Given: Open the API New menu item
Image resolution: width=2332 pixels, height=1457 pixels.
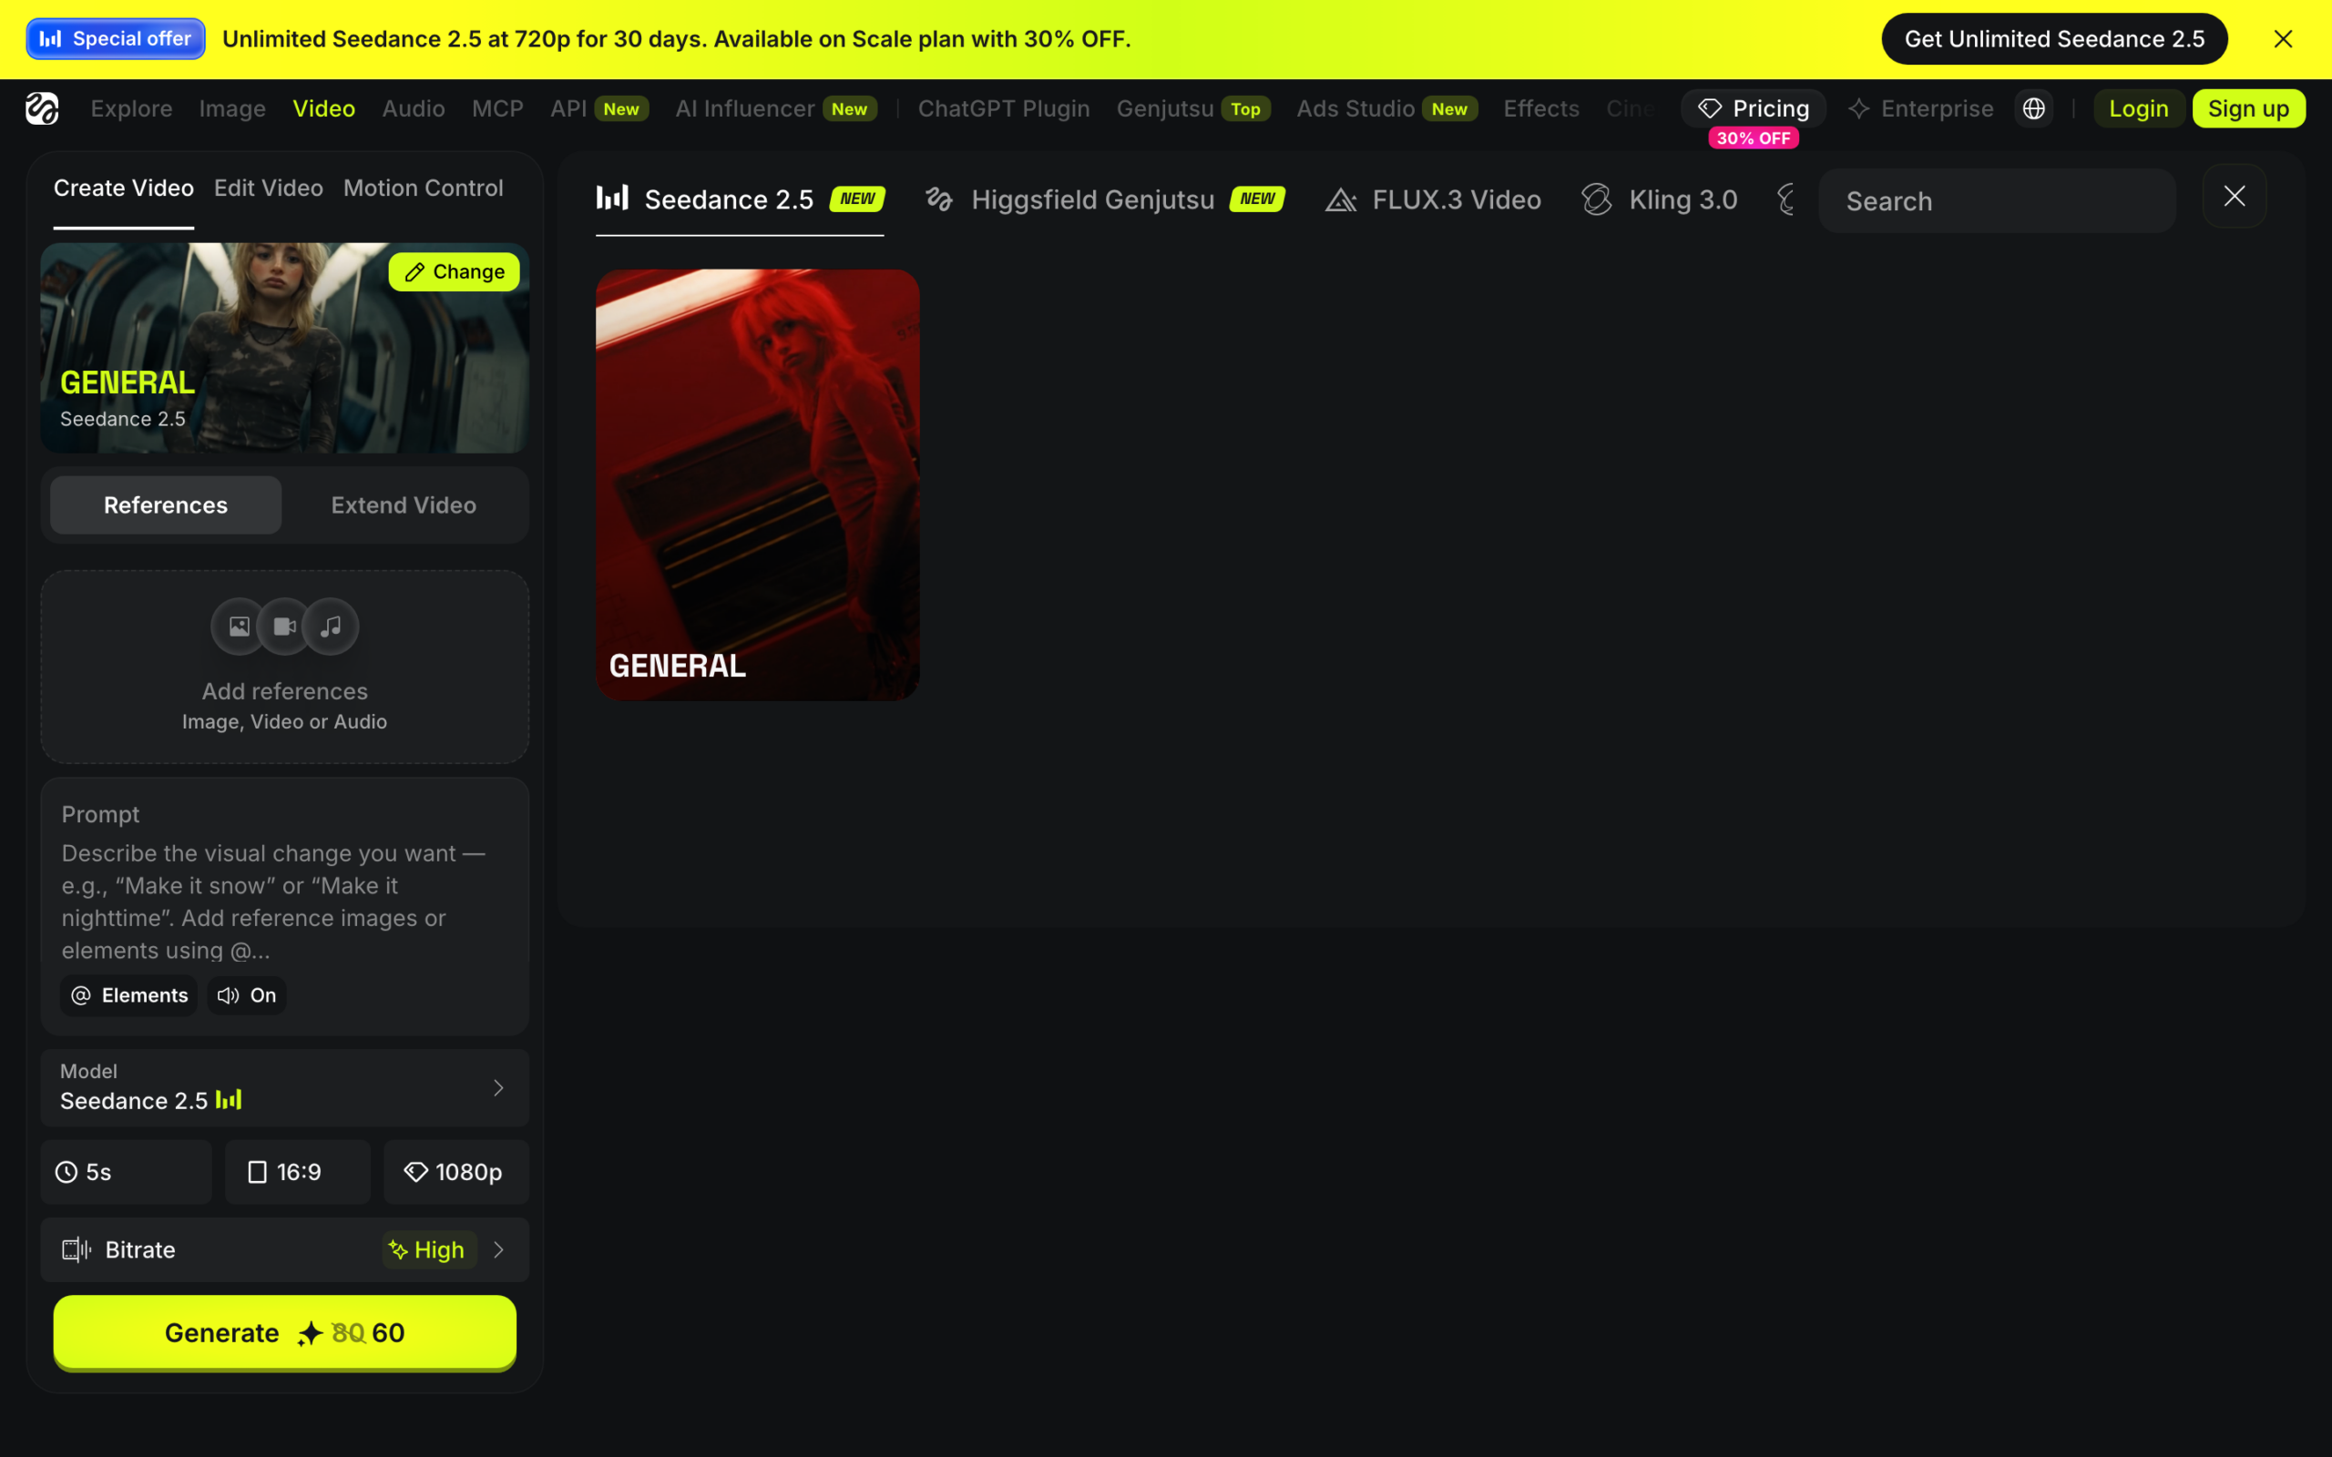Looking at the screenshot, I should point(598,109).
